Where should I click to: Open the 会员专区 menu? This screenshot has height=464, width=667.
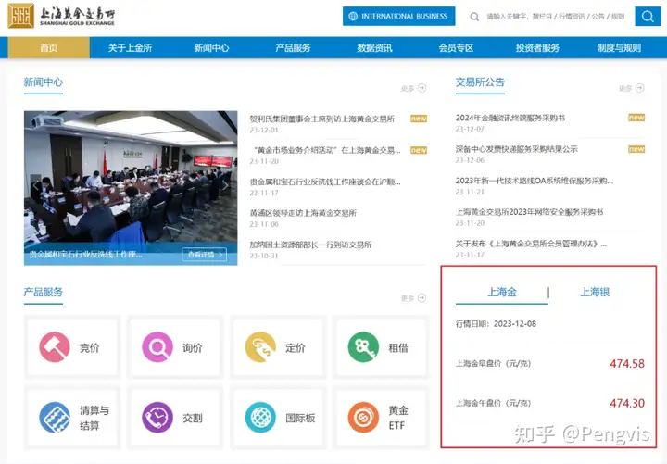point(456,47)
